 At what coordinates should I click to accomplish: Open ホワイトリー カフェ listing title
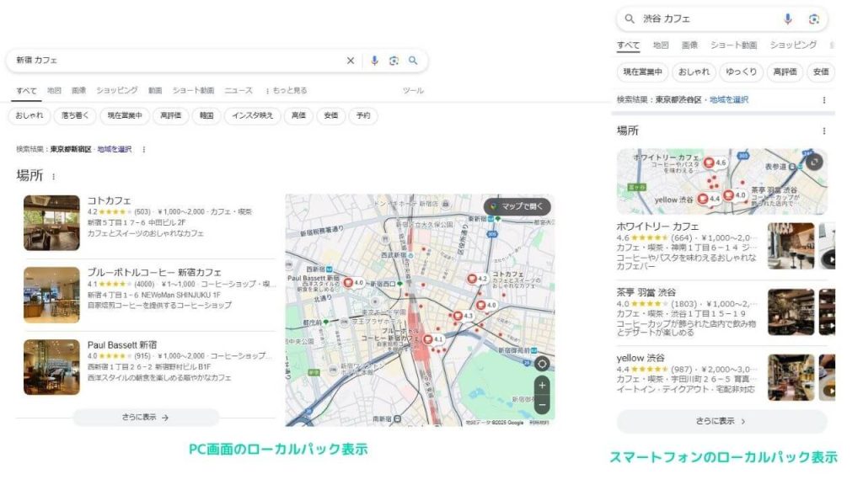pos(657,227)
